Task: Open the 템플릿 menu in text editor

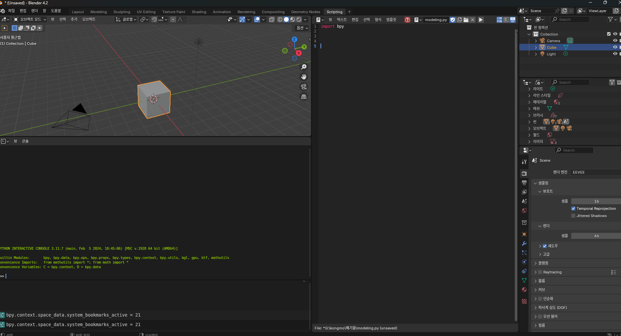Action: pos(391,20)
